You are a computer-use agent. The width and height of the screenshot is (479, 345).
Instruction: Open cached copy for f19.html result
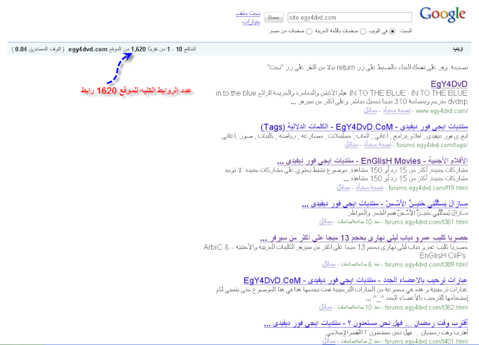(x=369, y=188)
